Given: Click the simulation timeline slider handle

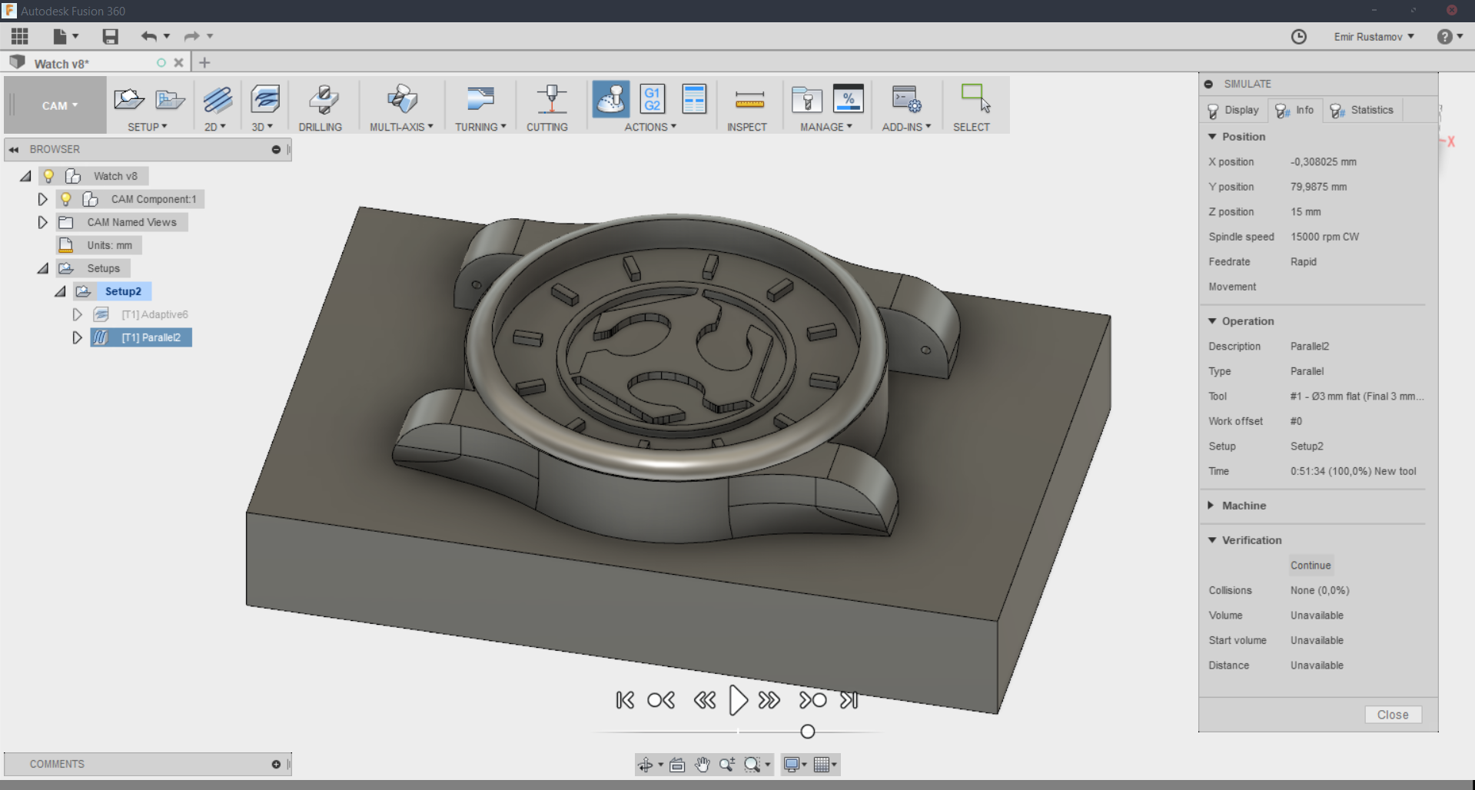Looking at the screenshot, I should point(807,732).
